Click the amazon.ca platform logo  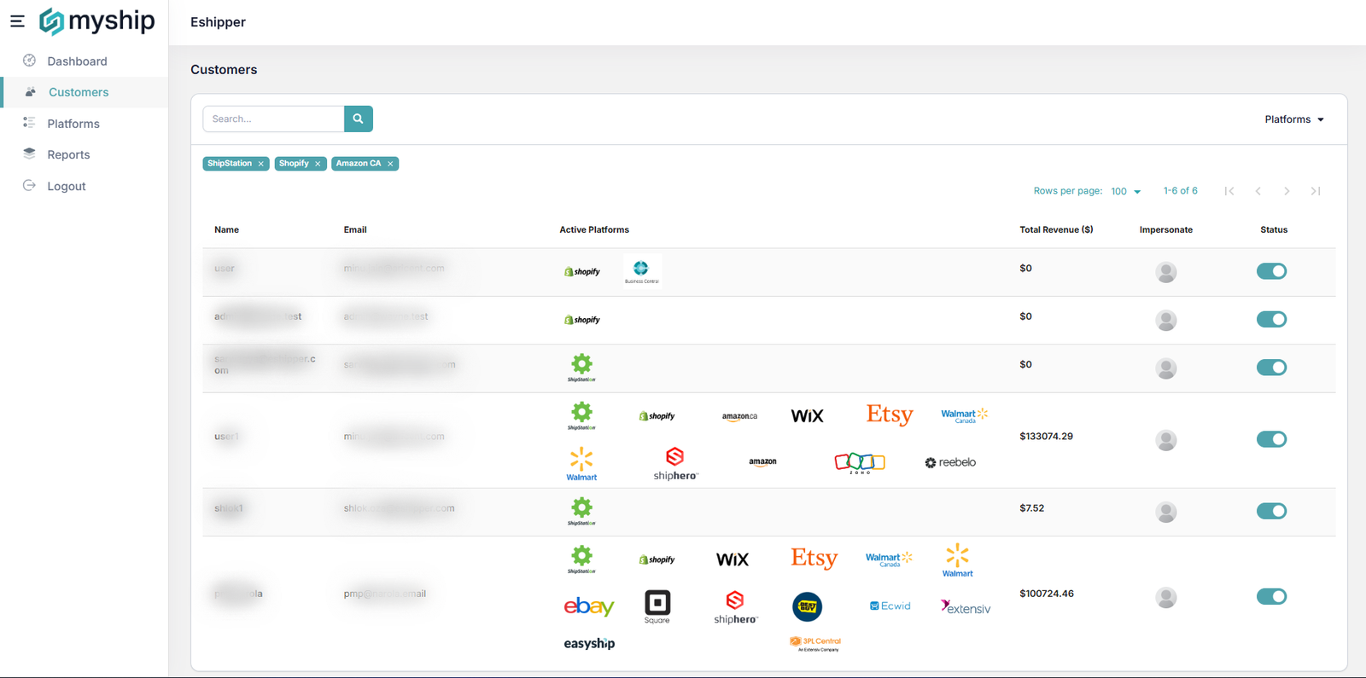(739, 416)
